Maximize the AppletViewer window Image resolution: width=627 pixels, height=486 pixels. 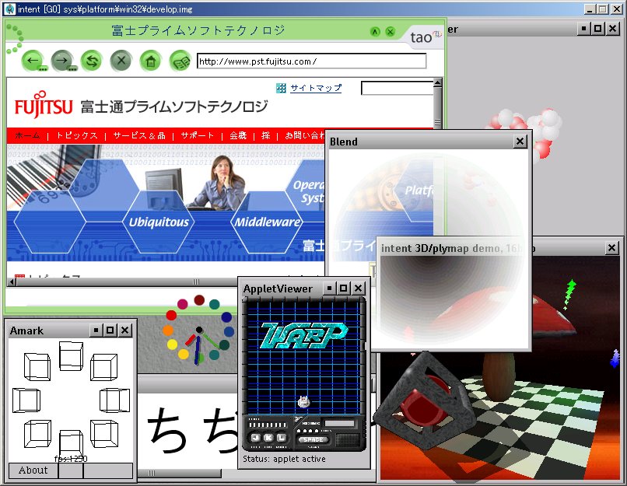[x=344, y=288]
